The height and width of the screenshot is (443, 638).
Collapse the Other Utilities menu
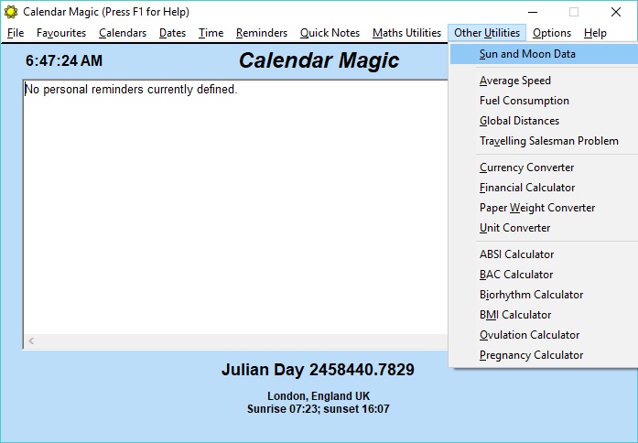tap(487, 33)
